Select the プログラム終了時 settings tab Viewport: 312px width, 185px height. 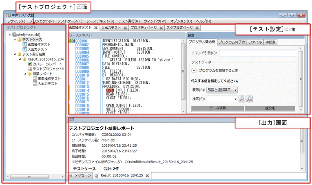click(232, 42)
